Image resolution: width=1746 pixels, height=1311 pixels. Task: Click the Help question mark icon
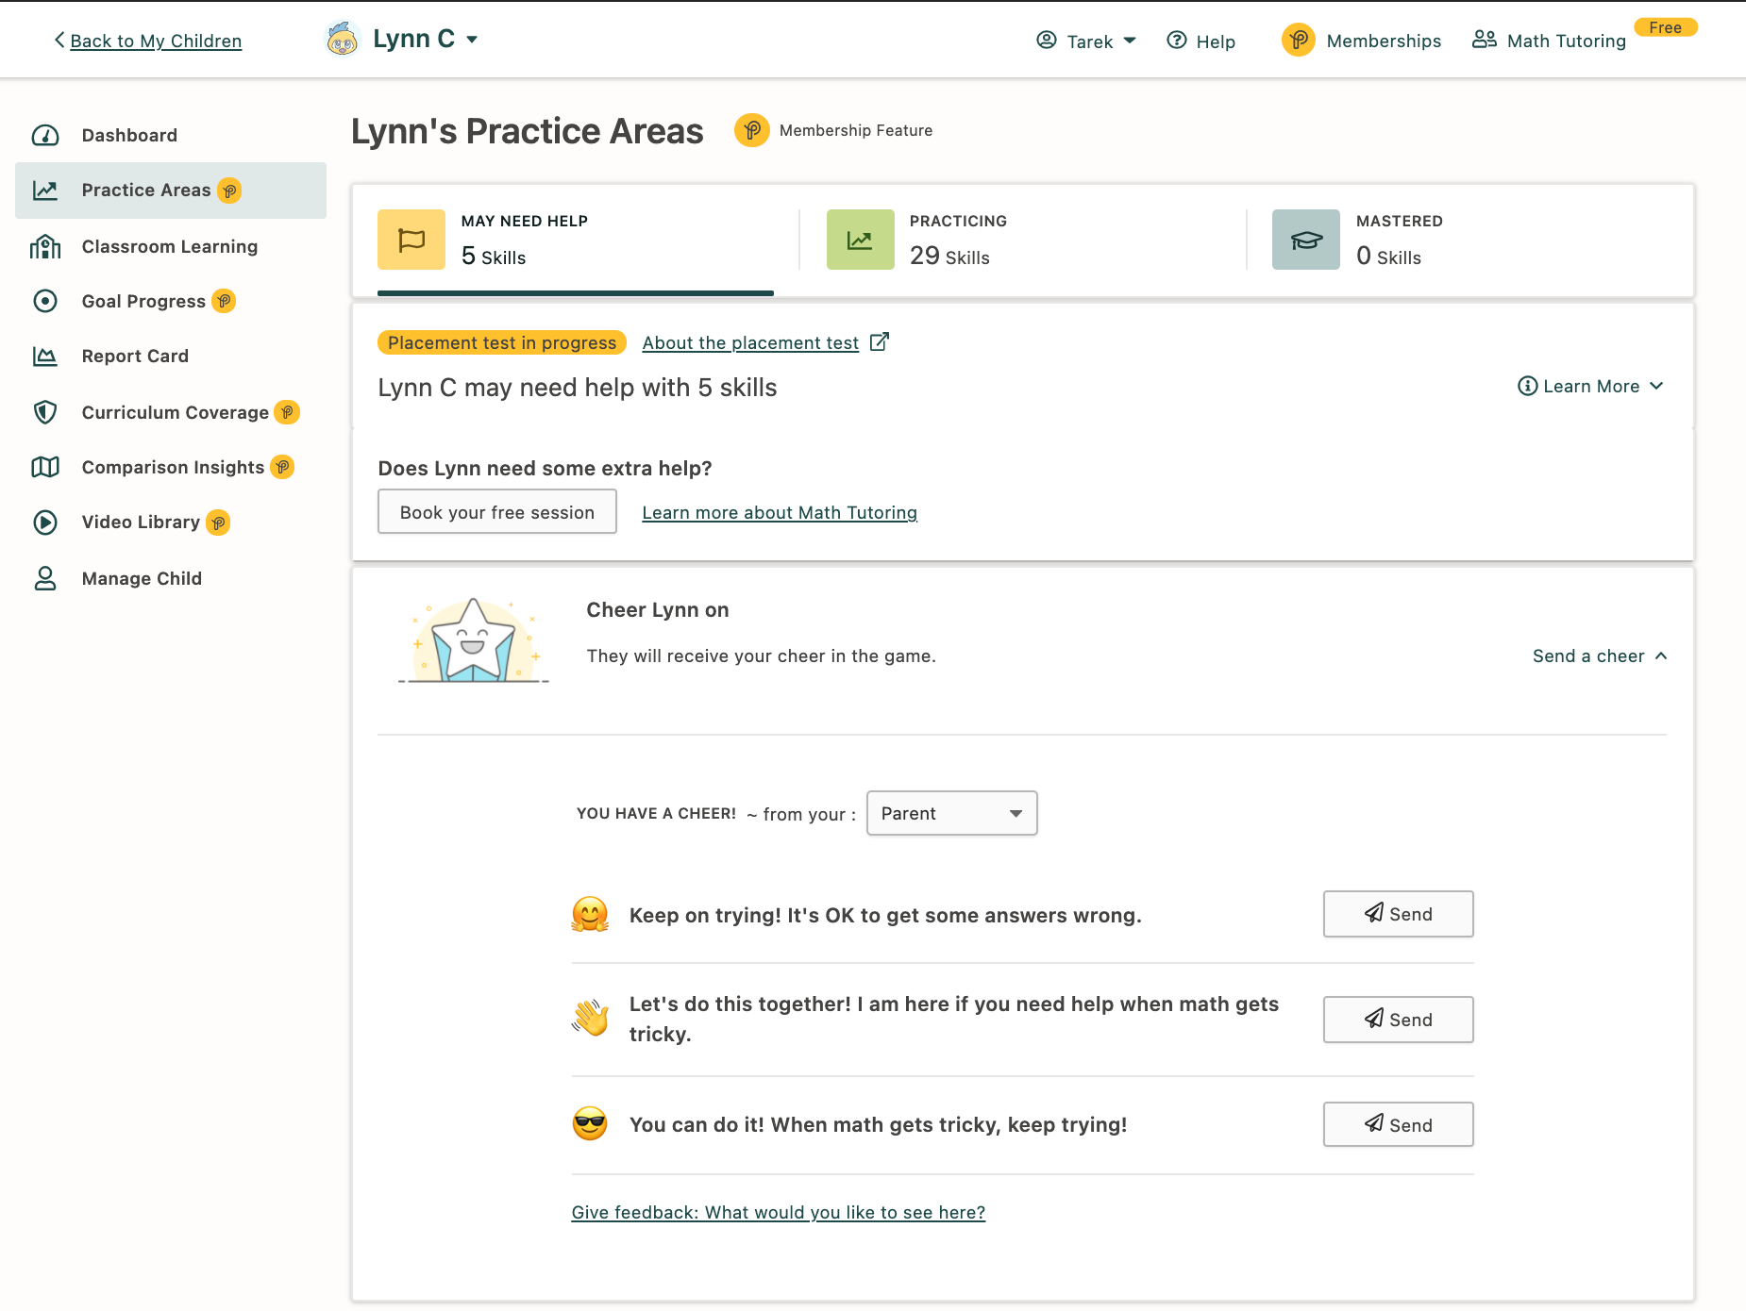[1177, 41]
